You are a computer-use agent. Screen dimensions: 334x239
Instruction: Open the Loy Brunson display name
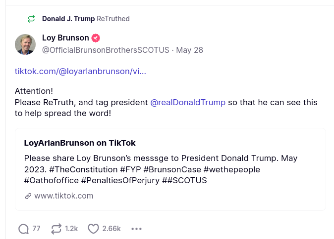65,38
